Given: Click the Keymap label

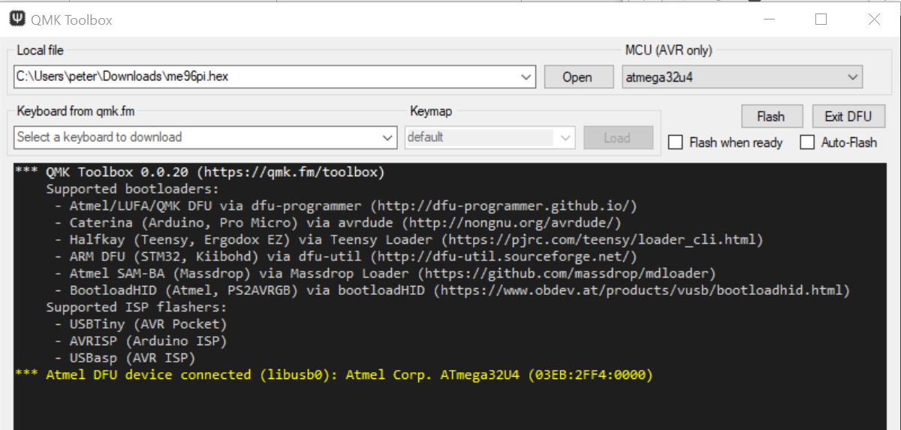Looking at the screenshot, I should (431, 111).
